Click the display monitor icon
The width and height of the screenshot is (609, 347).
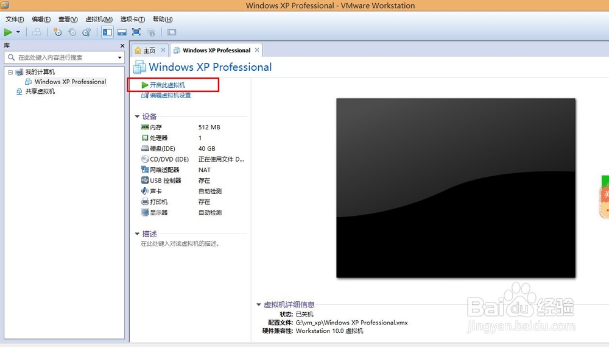pos(145,212)
